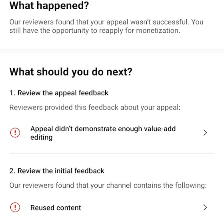Click the sentence 'Our reviewers found that your appeal wasn't successful'
This screenshot has width=224, height=224.
click(99, 22)
